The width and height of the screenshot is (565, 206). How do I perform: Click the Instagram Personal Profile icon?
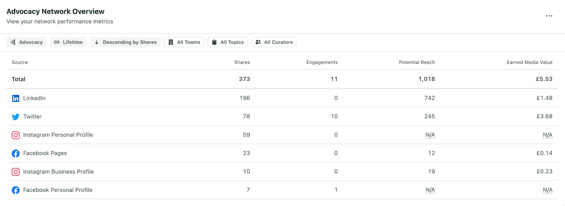coord(16,135)
